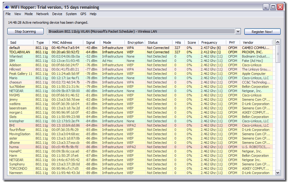Viewport: 288px width, 182px height.
Task: Open the GPS menu
Action: [x=83, y=14]
